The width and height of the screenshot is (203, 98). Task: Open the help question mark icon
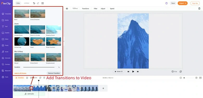click(x=167, y=3)
